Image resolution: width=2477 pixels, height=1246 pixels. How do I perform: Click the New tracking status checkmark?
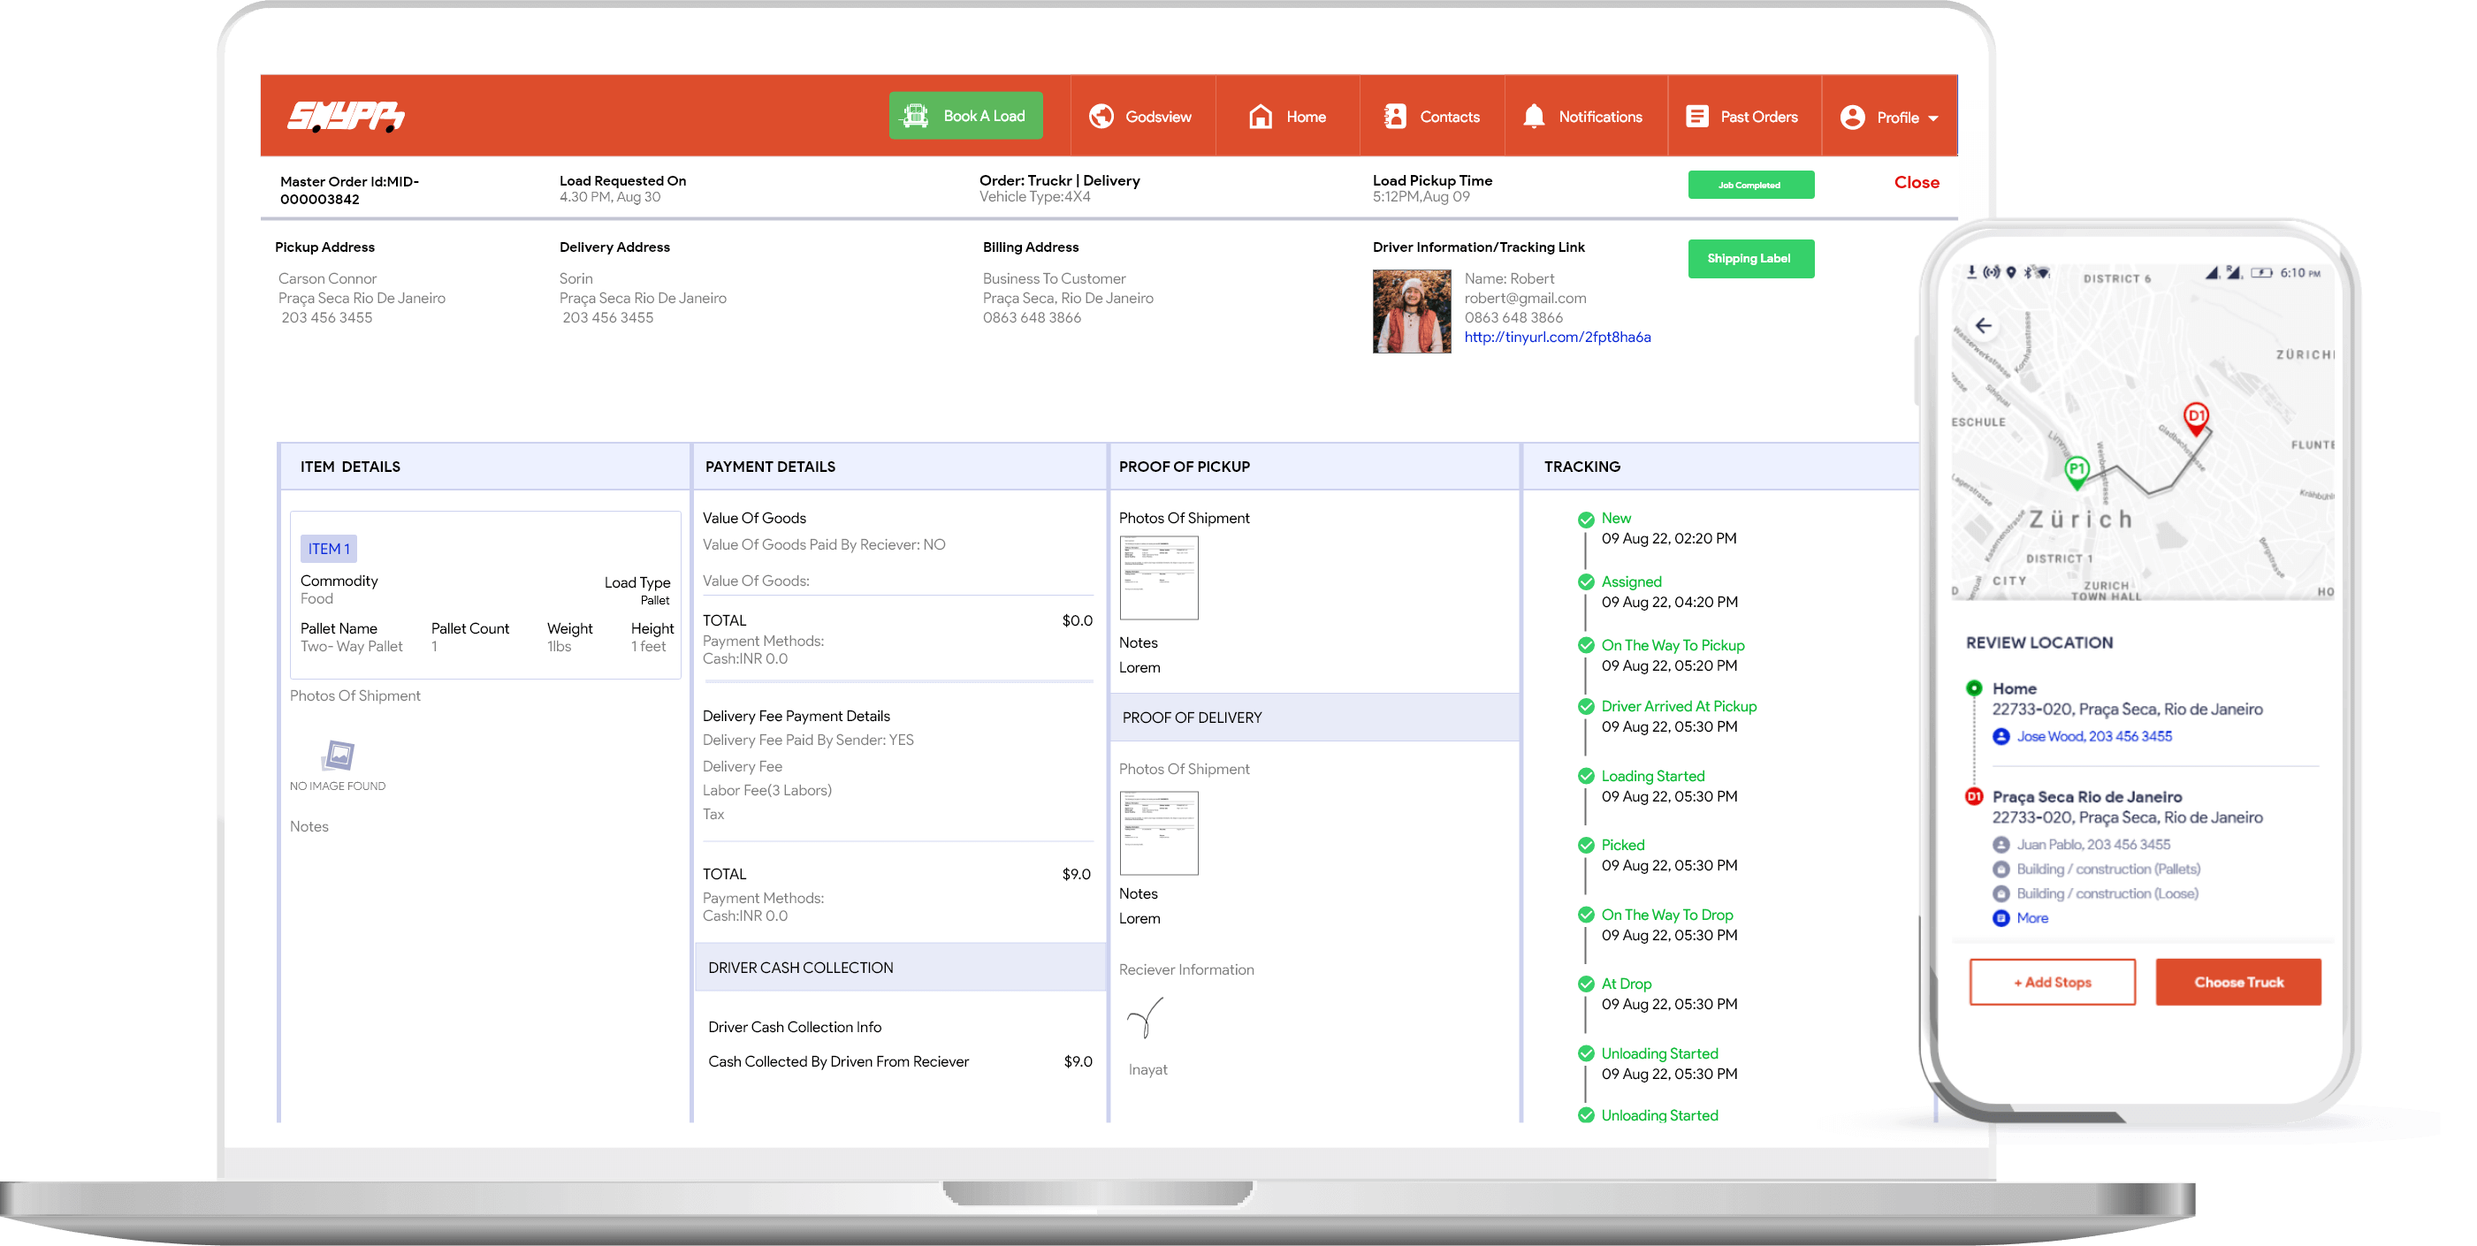(x=1586, y=520)
